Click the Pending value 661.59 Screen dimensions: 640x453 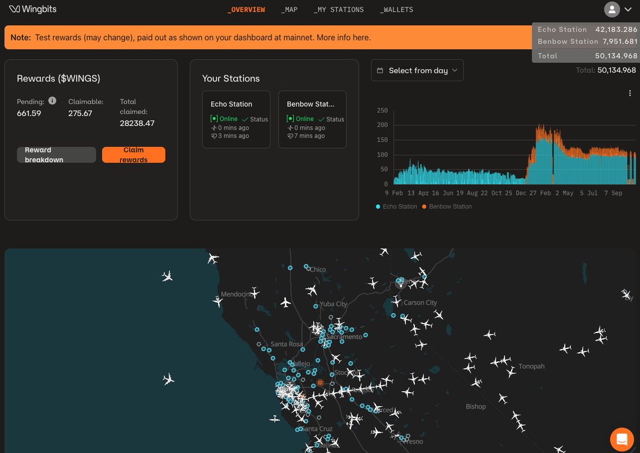point(29,114)
